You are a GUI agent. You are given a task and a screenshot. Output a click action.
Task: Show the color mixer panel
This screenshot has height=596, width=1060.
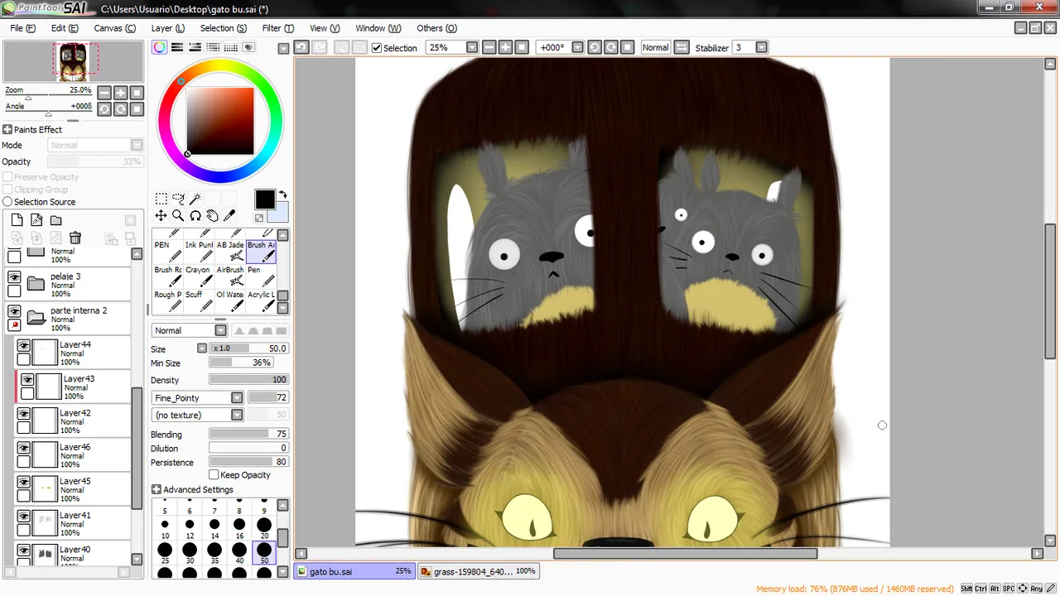point(213,47)
